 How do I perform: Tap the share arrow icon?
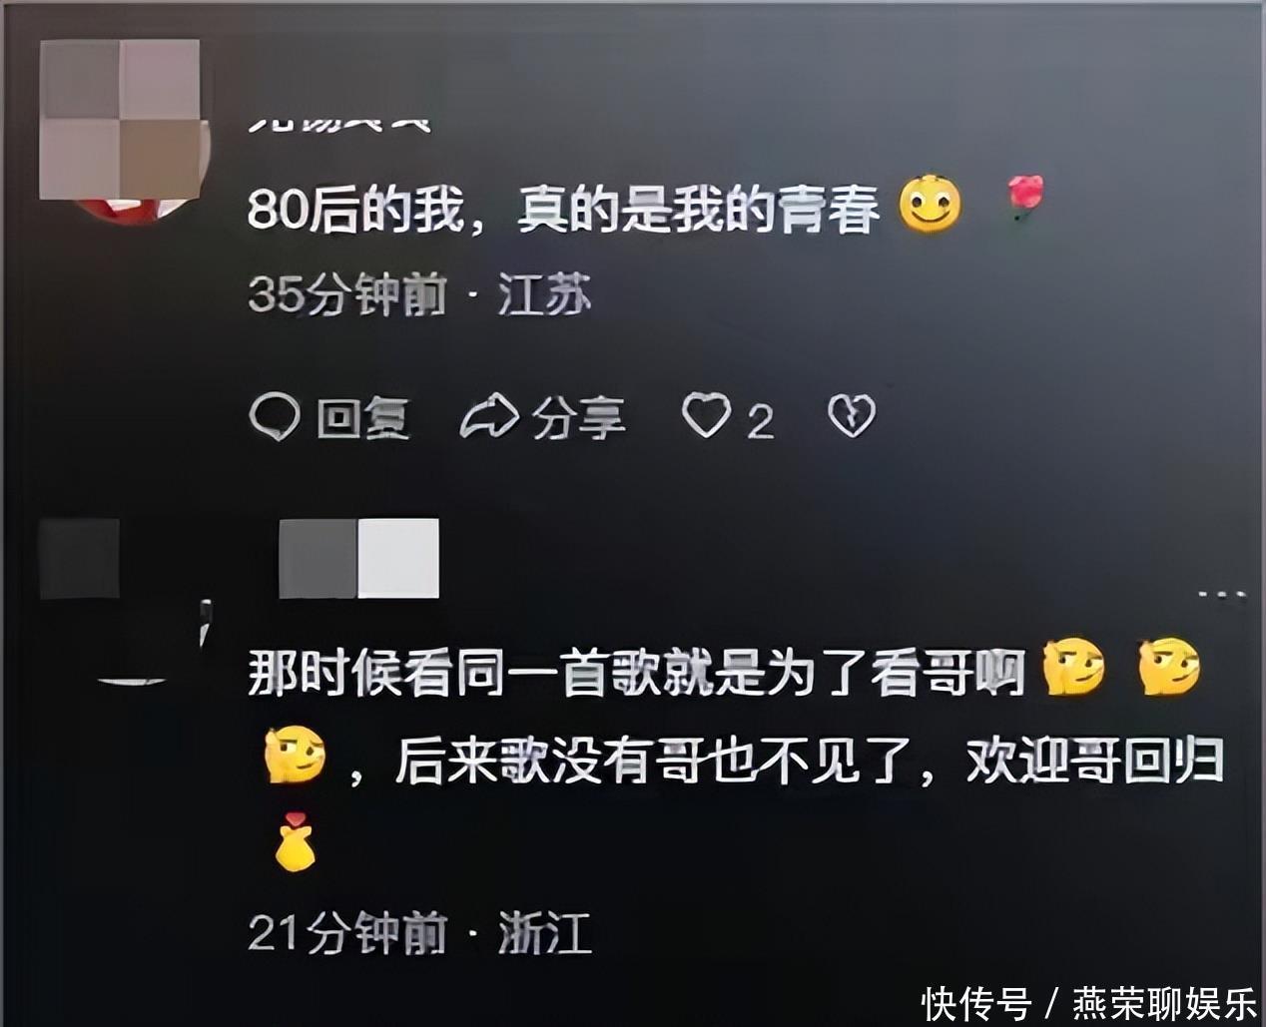coord(489,417)
